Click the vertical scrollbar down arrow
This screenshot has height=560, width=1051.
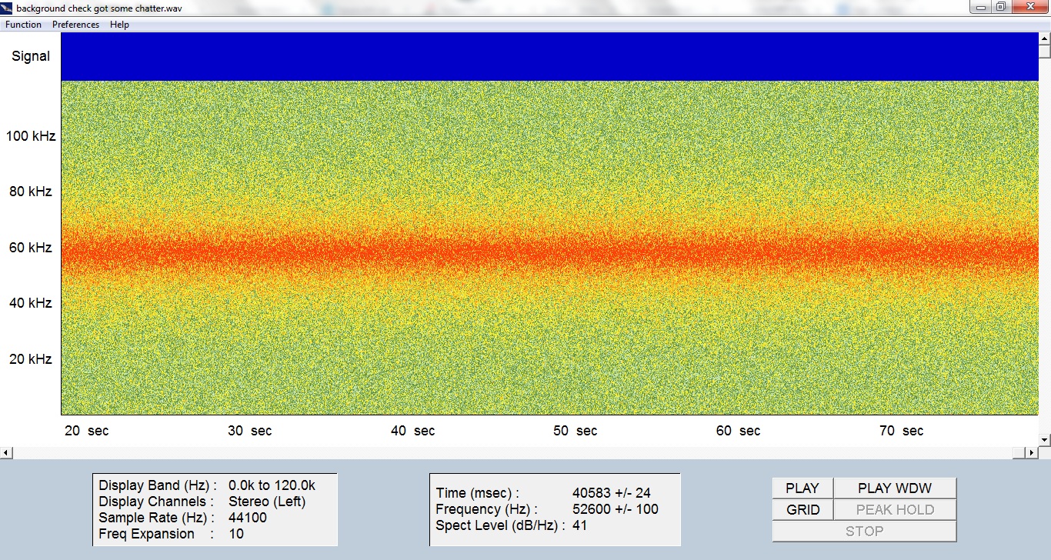[x=1044, y=439]
